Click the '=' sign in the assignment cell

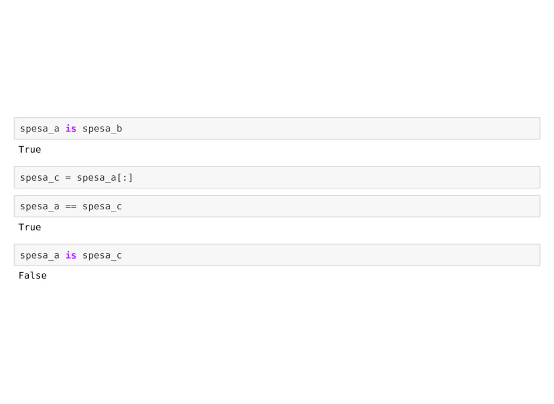point(68,177)
